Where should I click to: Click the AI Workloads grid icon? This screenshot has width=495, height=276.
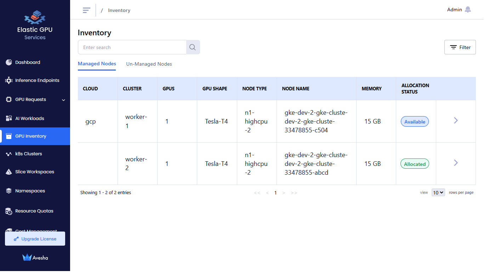pos(9,119)
